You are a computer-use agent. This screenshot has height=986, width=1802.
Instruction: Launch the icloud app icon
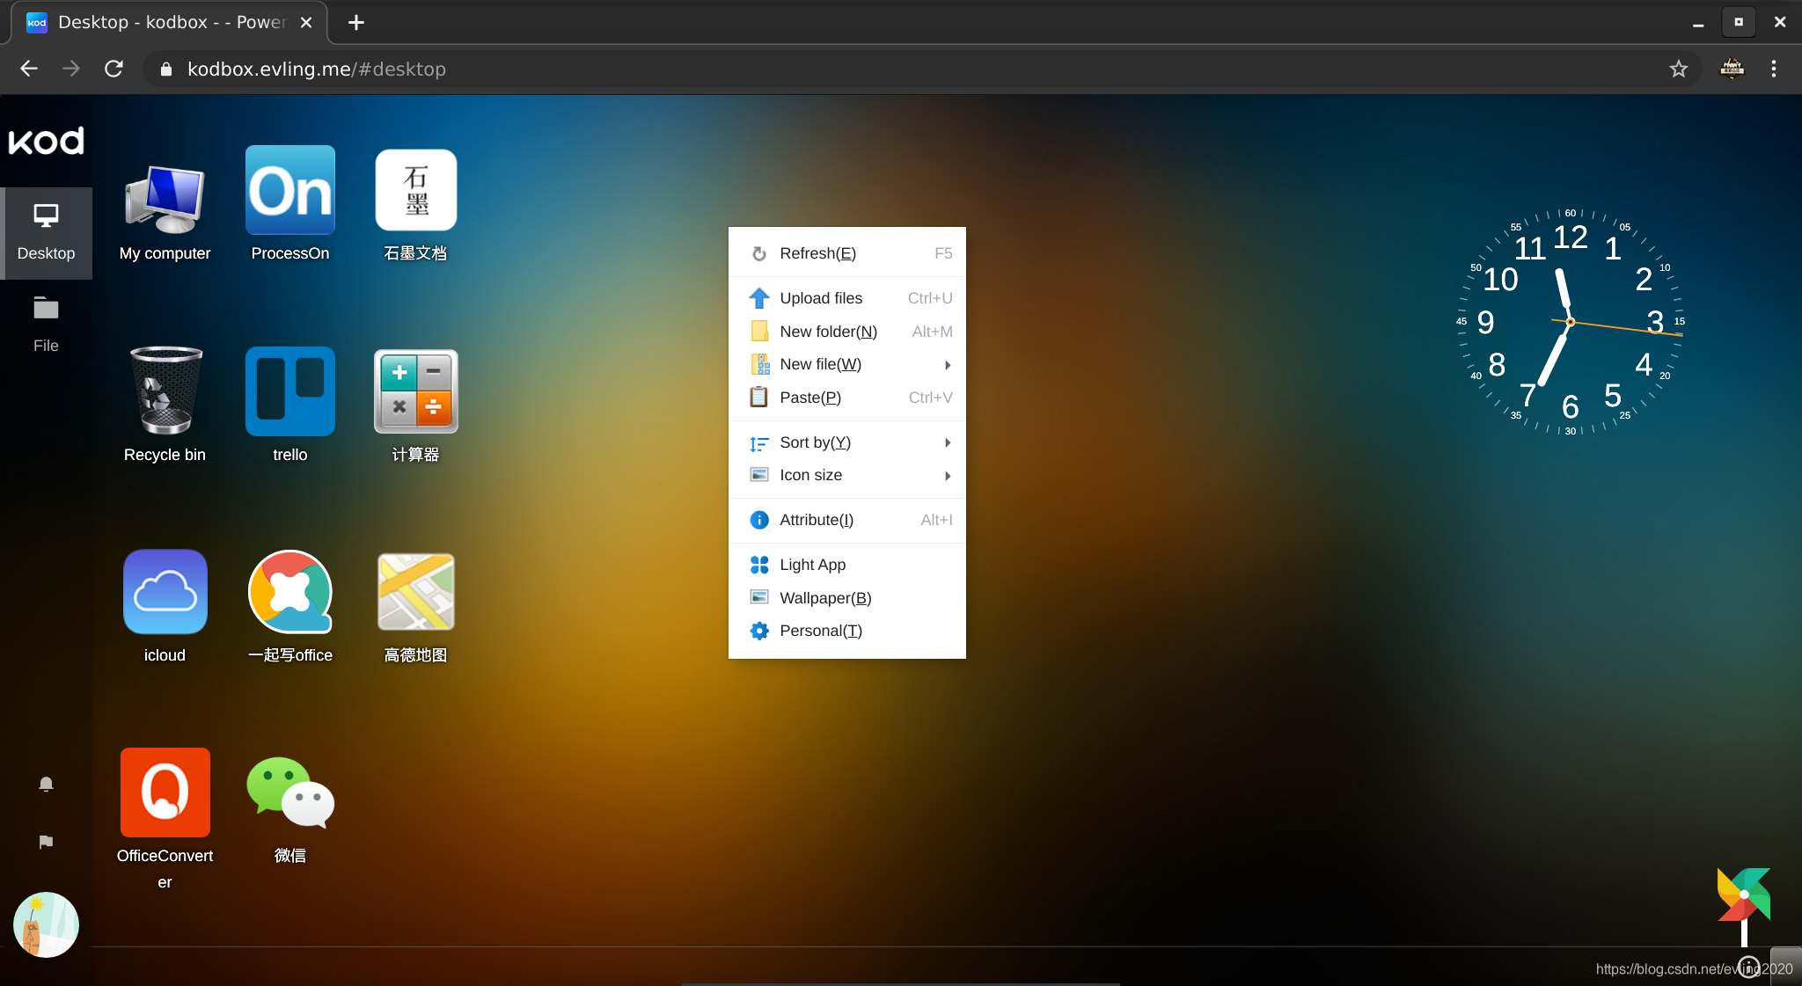[165, 592]
